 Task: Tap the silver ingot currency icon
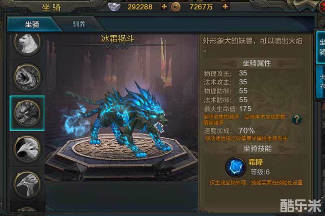[x=115, y=7]
